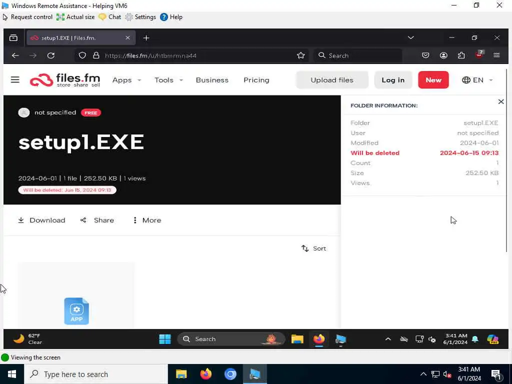Open Firefox account icon
Viewport: 512px width, 384px height.
click(443, 55)
